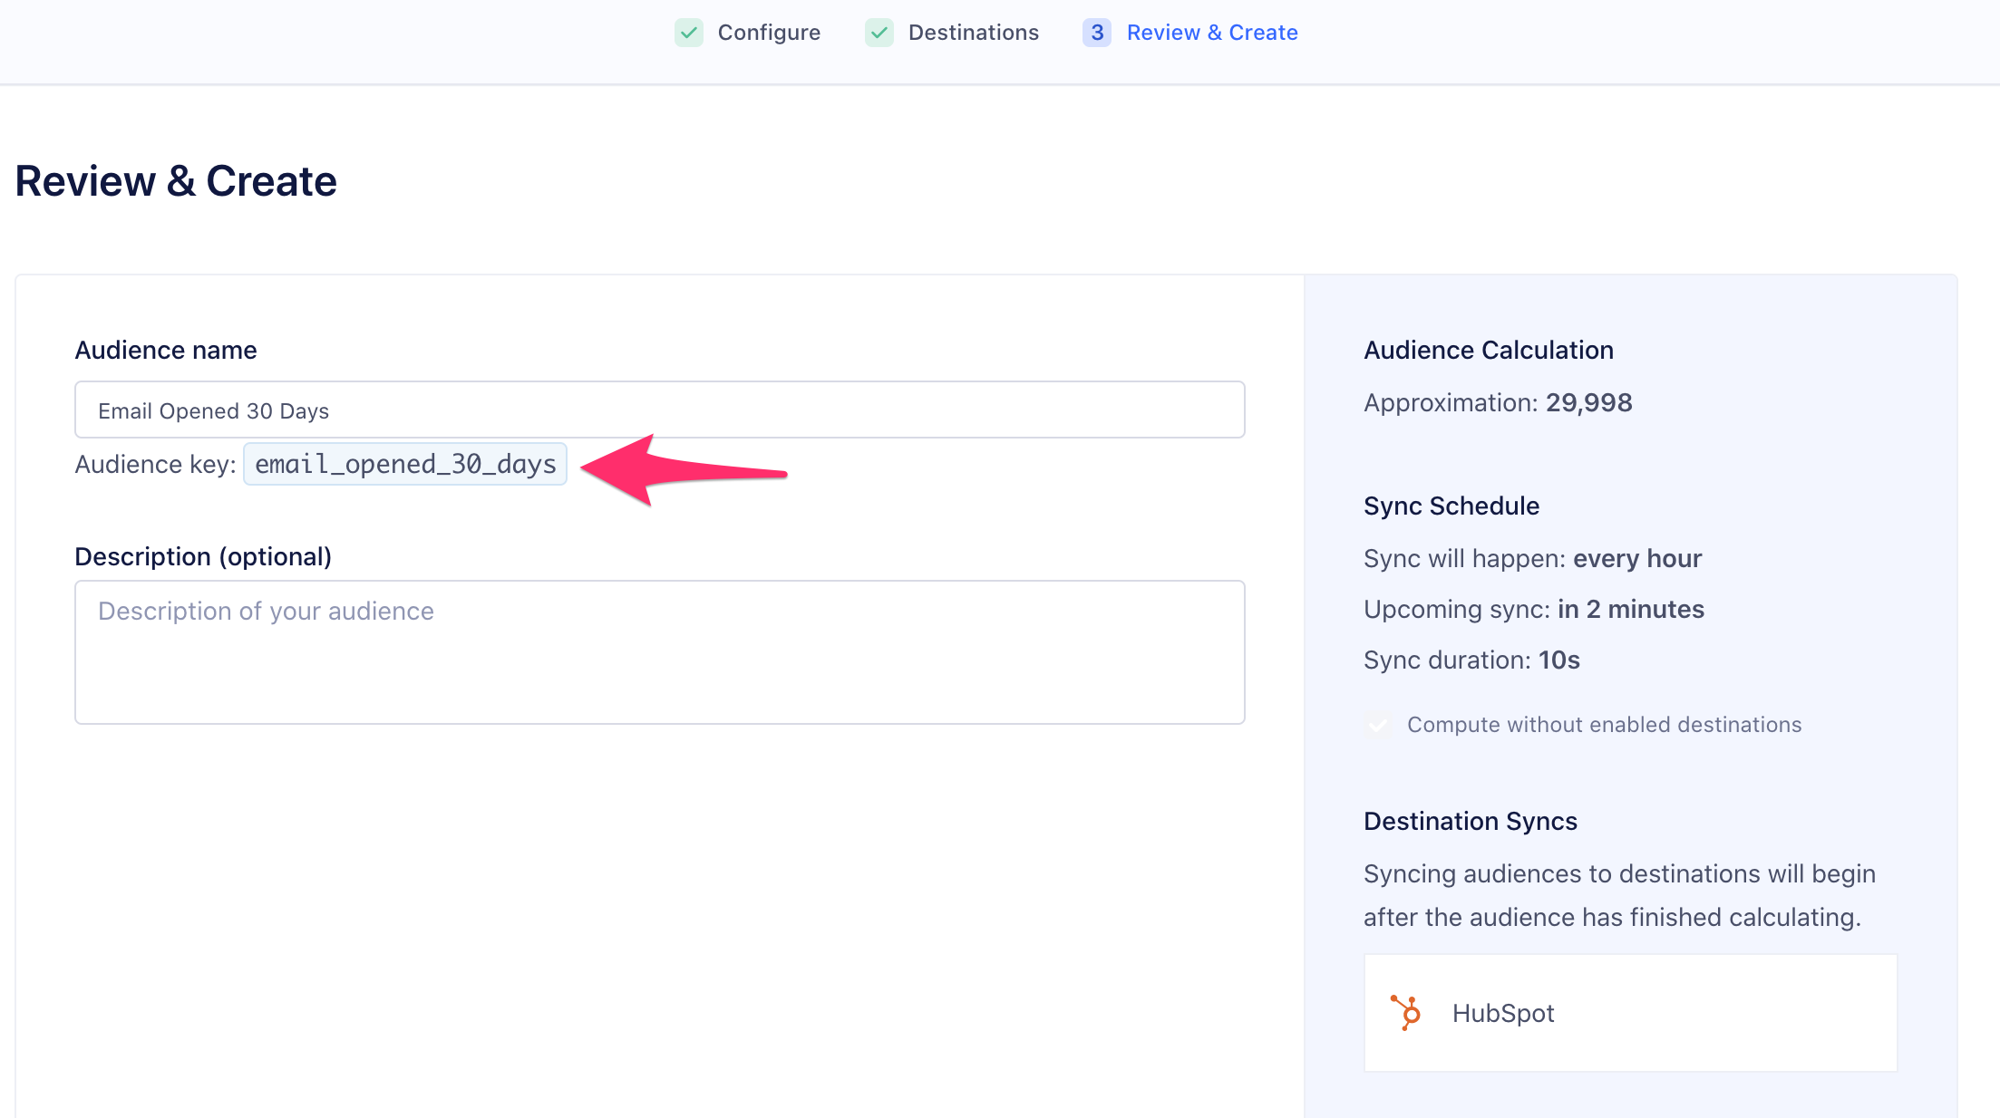Select the email_opened_30_days audience key chip
The image size is (2000, 1118).
404,464
